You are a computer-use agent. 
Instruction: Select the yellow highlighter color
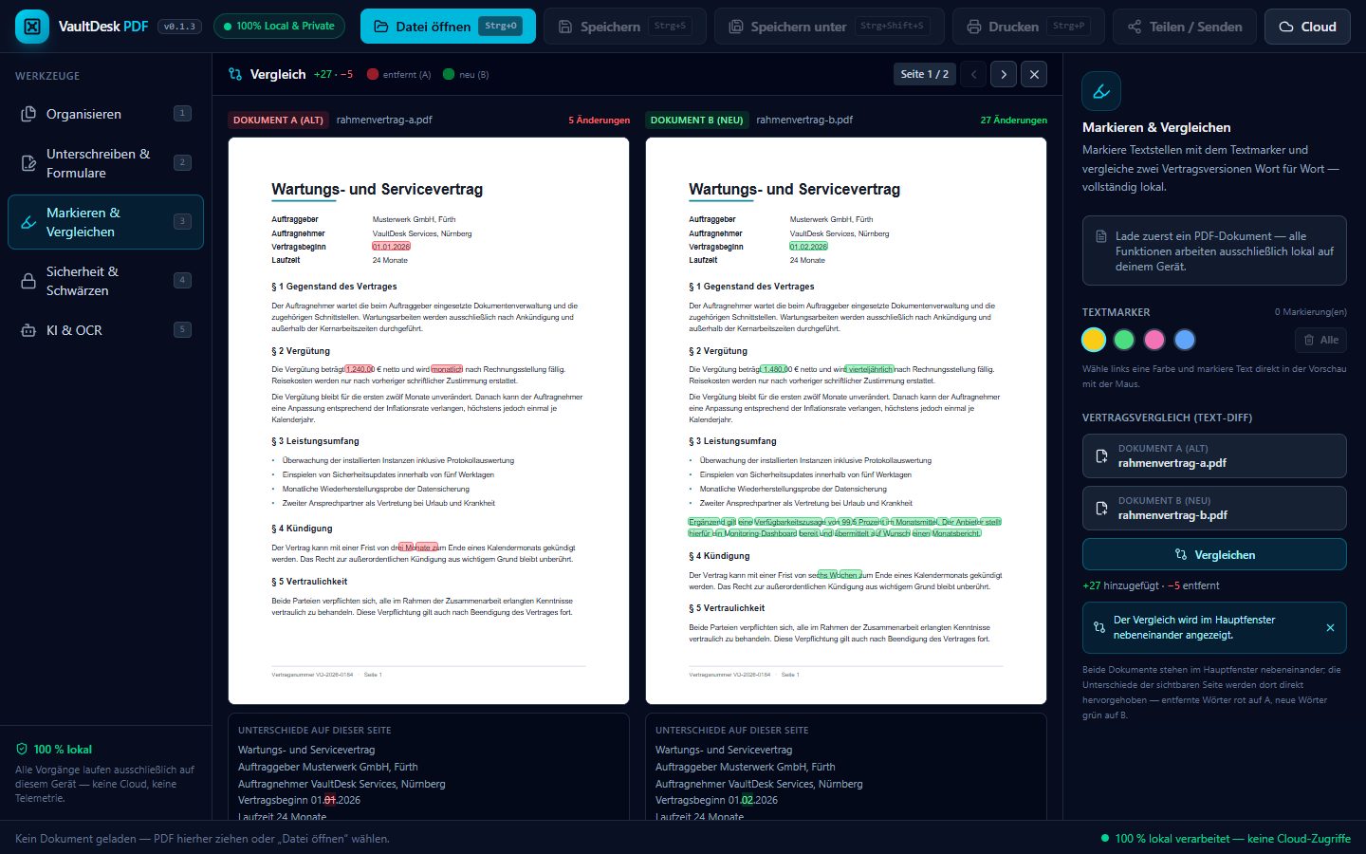[1094, 340]
